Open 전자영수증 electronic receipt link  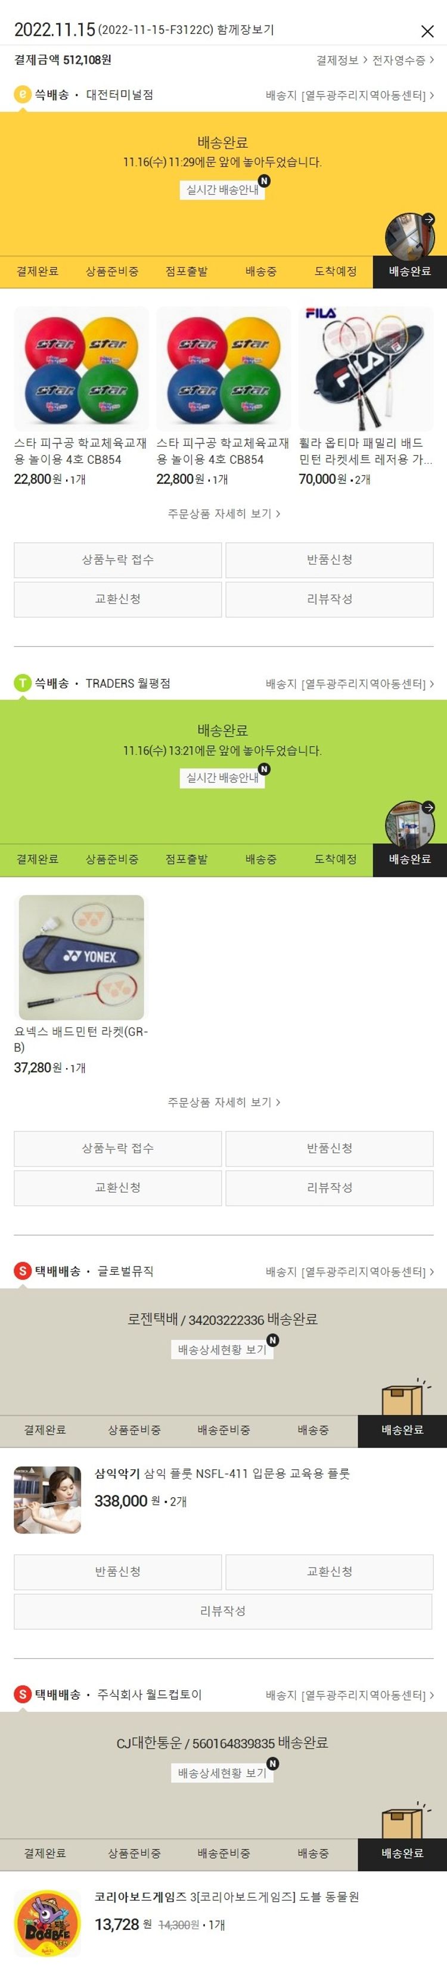403,60
